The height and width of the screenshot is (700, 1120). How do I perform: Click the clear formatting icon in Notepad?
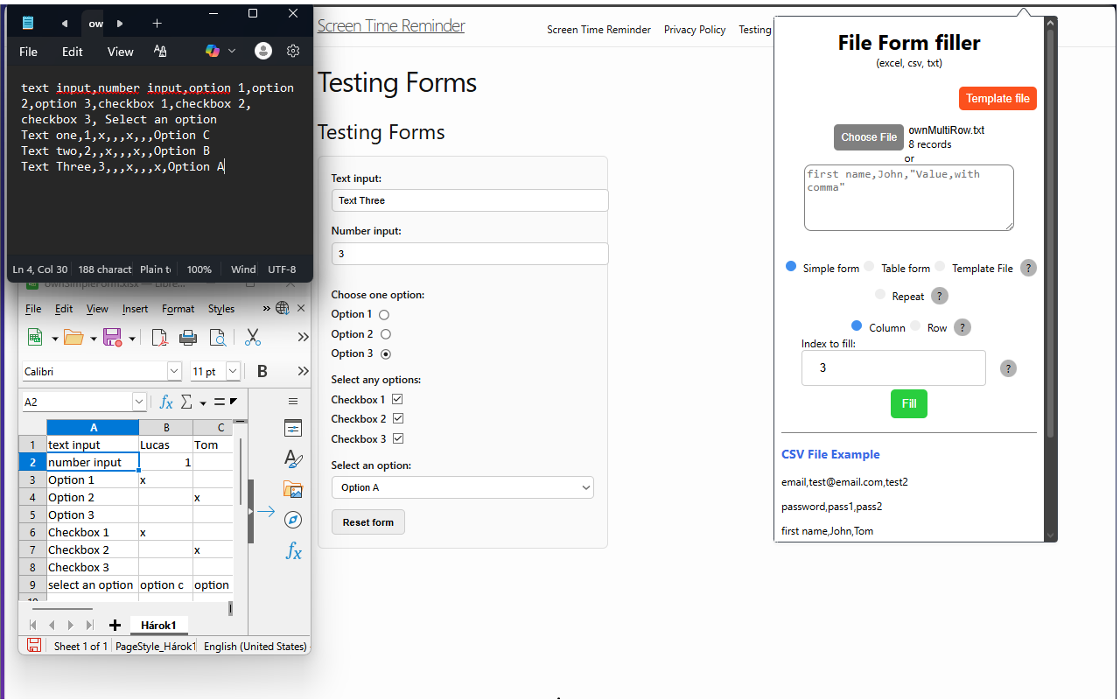(160, 52)
